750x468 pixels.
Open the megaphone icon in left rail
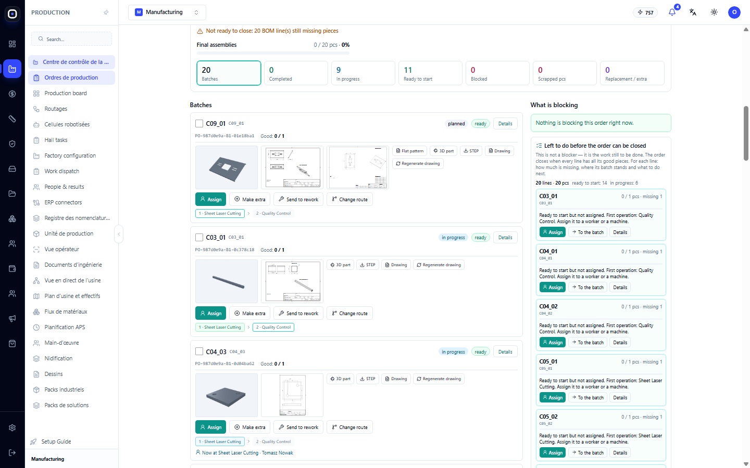pos(12,319)
